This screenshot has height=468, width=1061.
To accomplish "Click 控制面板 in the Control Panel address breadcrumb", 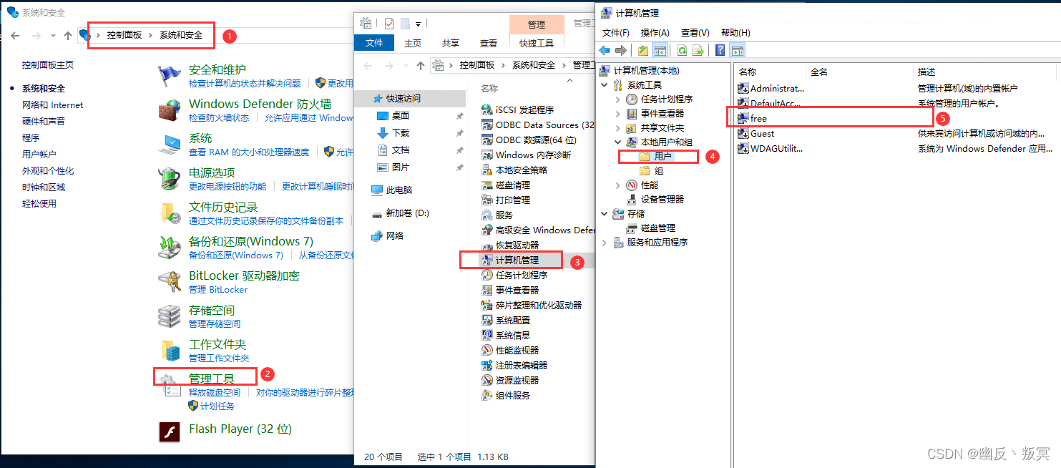I will pyautogui.click(x=124, y=35).
